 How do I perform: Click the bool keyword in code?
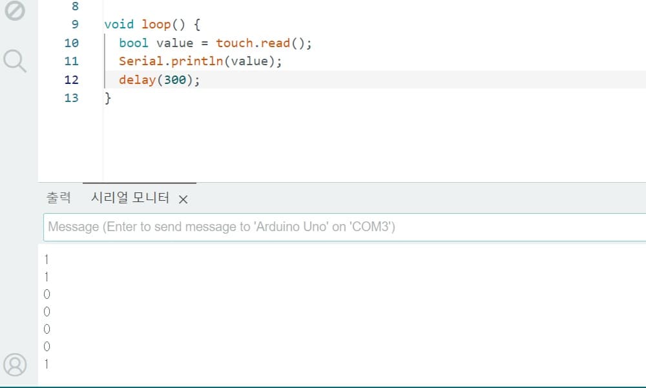tap(134, 43)
